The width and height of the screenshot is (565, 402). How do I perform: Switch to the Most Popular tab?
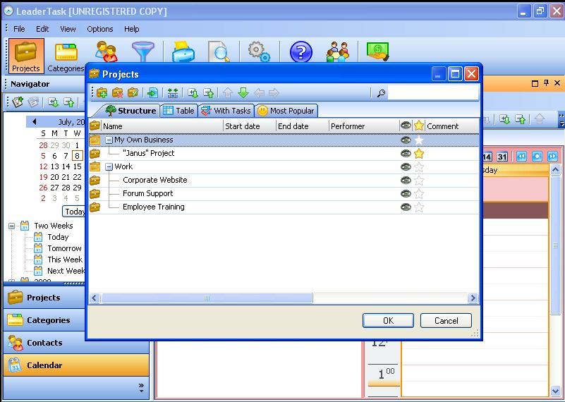point(286,111)
